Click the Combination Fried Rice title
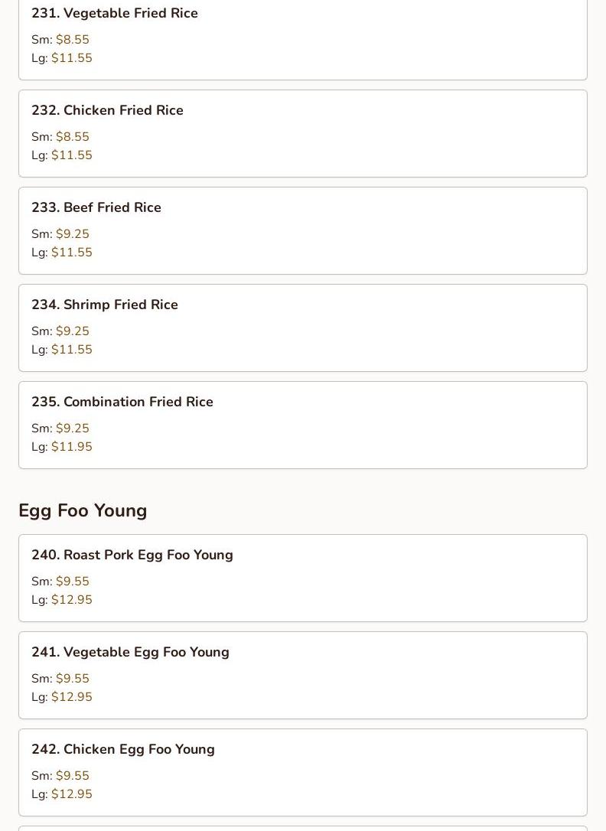The width and height of the screenshot is (606, 831). [x=122, y=402]
